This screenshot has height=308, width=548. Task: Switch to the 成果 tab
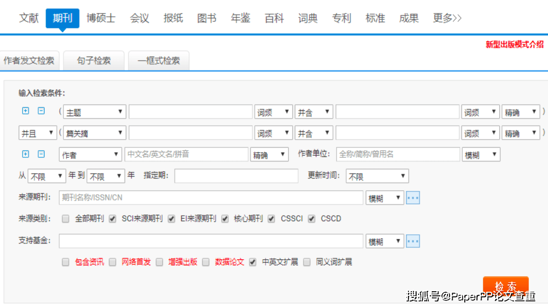coord(408,18)
